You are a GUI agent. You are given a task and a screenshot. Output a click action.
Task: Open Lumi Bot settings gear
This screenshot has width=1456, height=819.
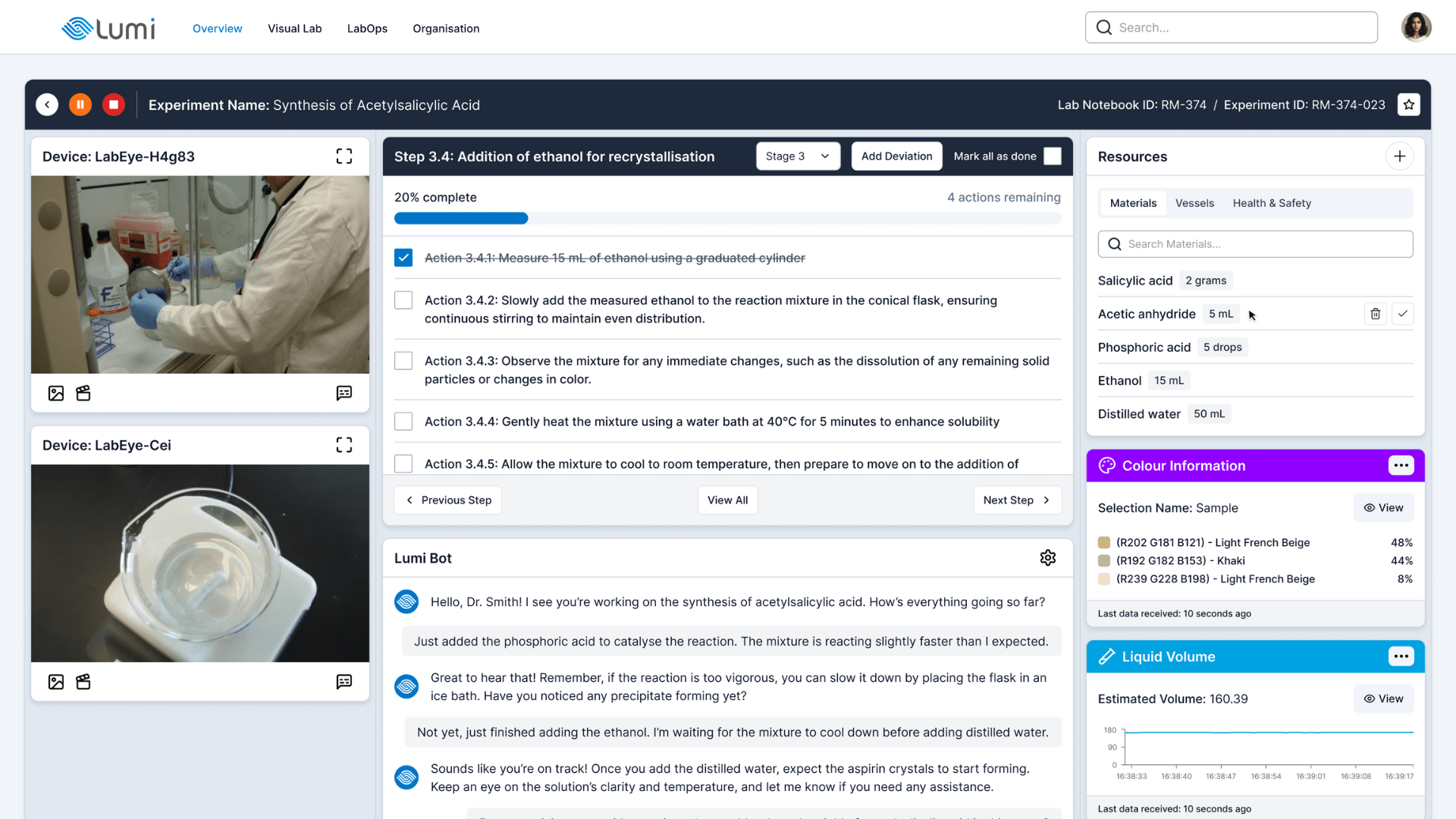point(1048,558)
